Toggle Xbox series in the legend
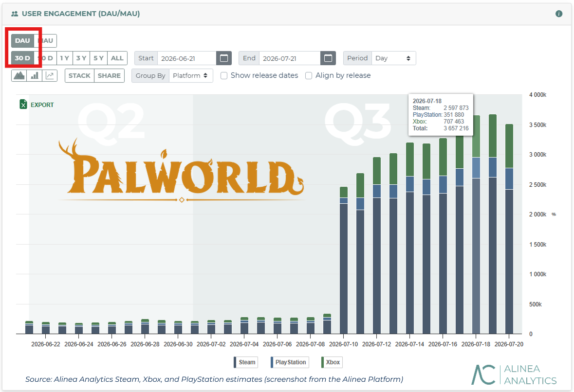This screenshot has width=574, height=392. [332, 362]
